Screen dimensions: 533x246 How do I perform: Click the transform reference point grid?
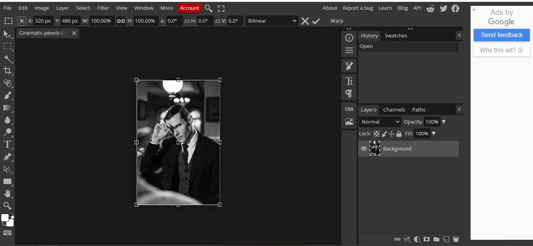(22, 21)
